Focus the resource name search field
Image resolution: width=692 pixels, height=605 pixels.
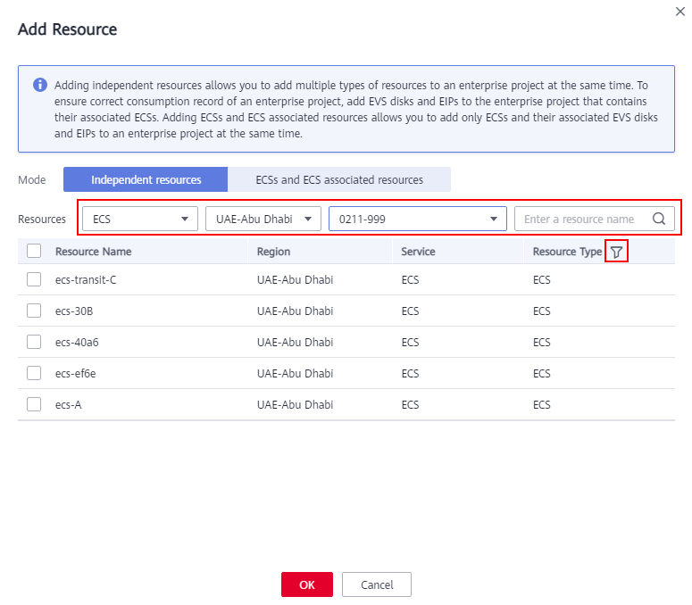click(x=582, y=219)
